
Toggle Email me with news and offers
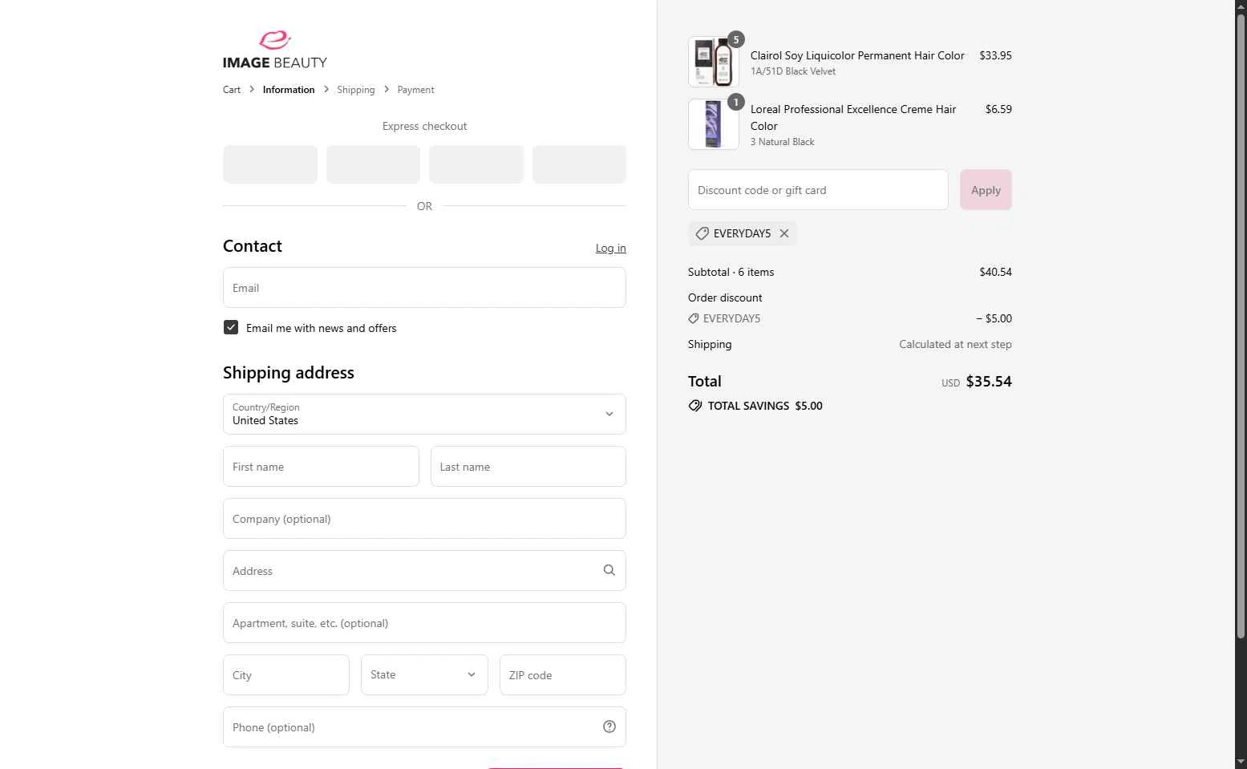(231, 327)
